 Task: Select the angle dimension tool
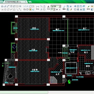[x=44, y=6]
